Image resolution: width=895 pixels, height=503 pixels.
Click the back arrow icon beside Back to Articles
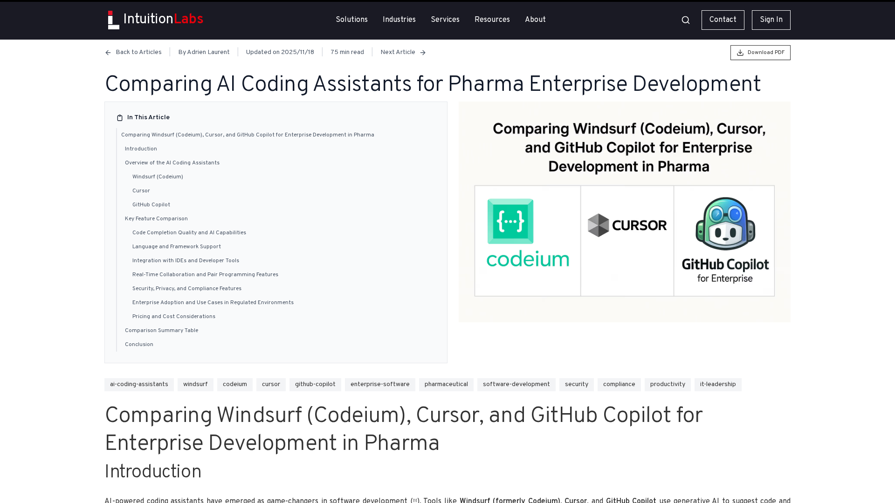(x=108, y=53)
